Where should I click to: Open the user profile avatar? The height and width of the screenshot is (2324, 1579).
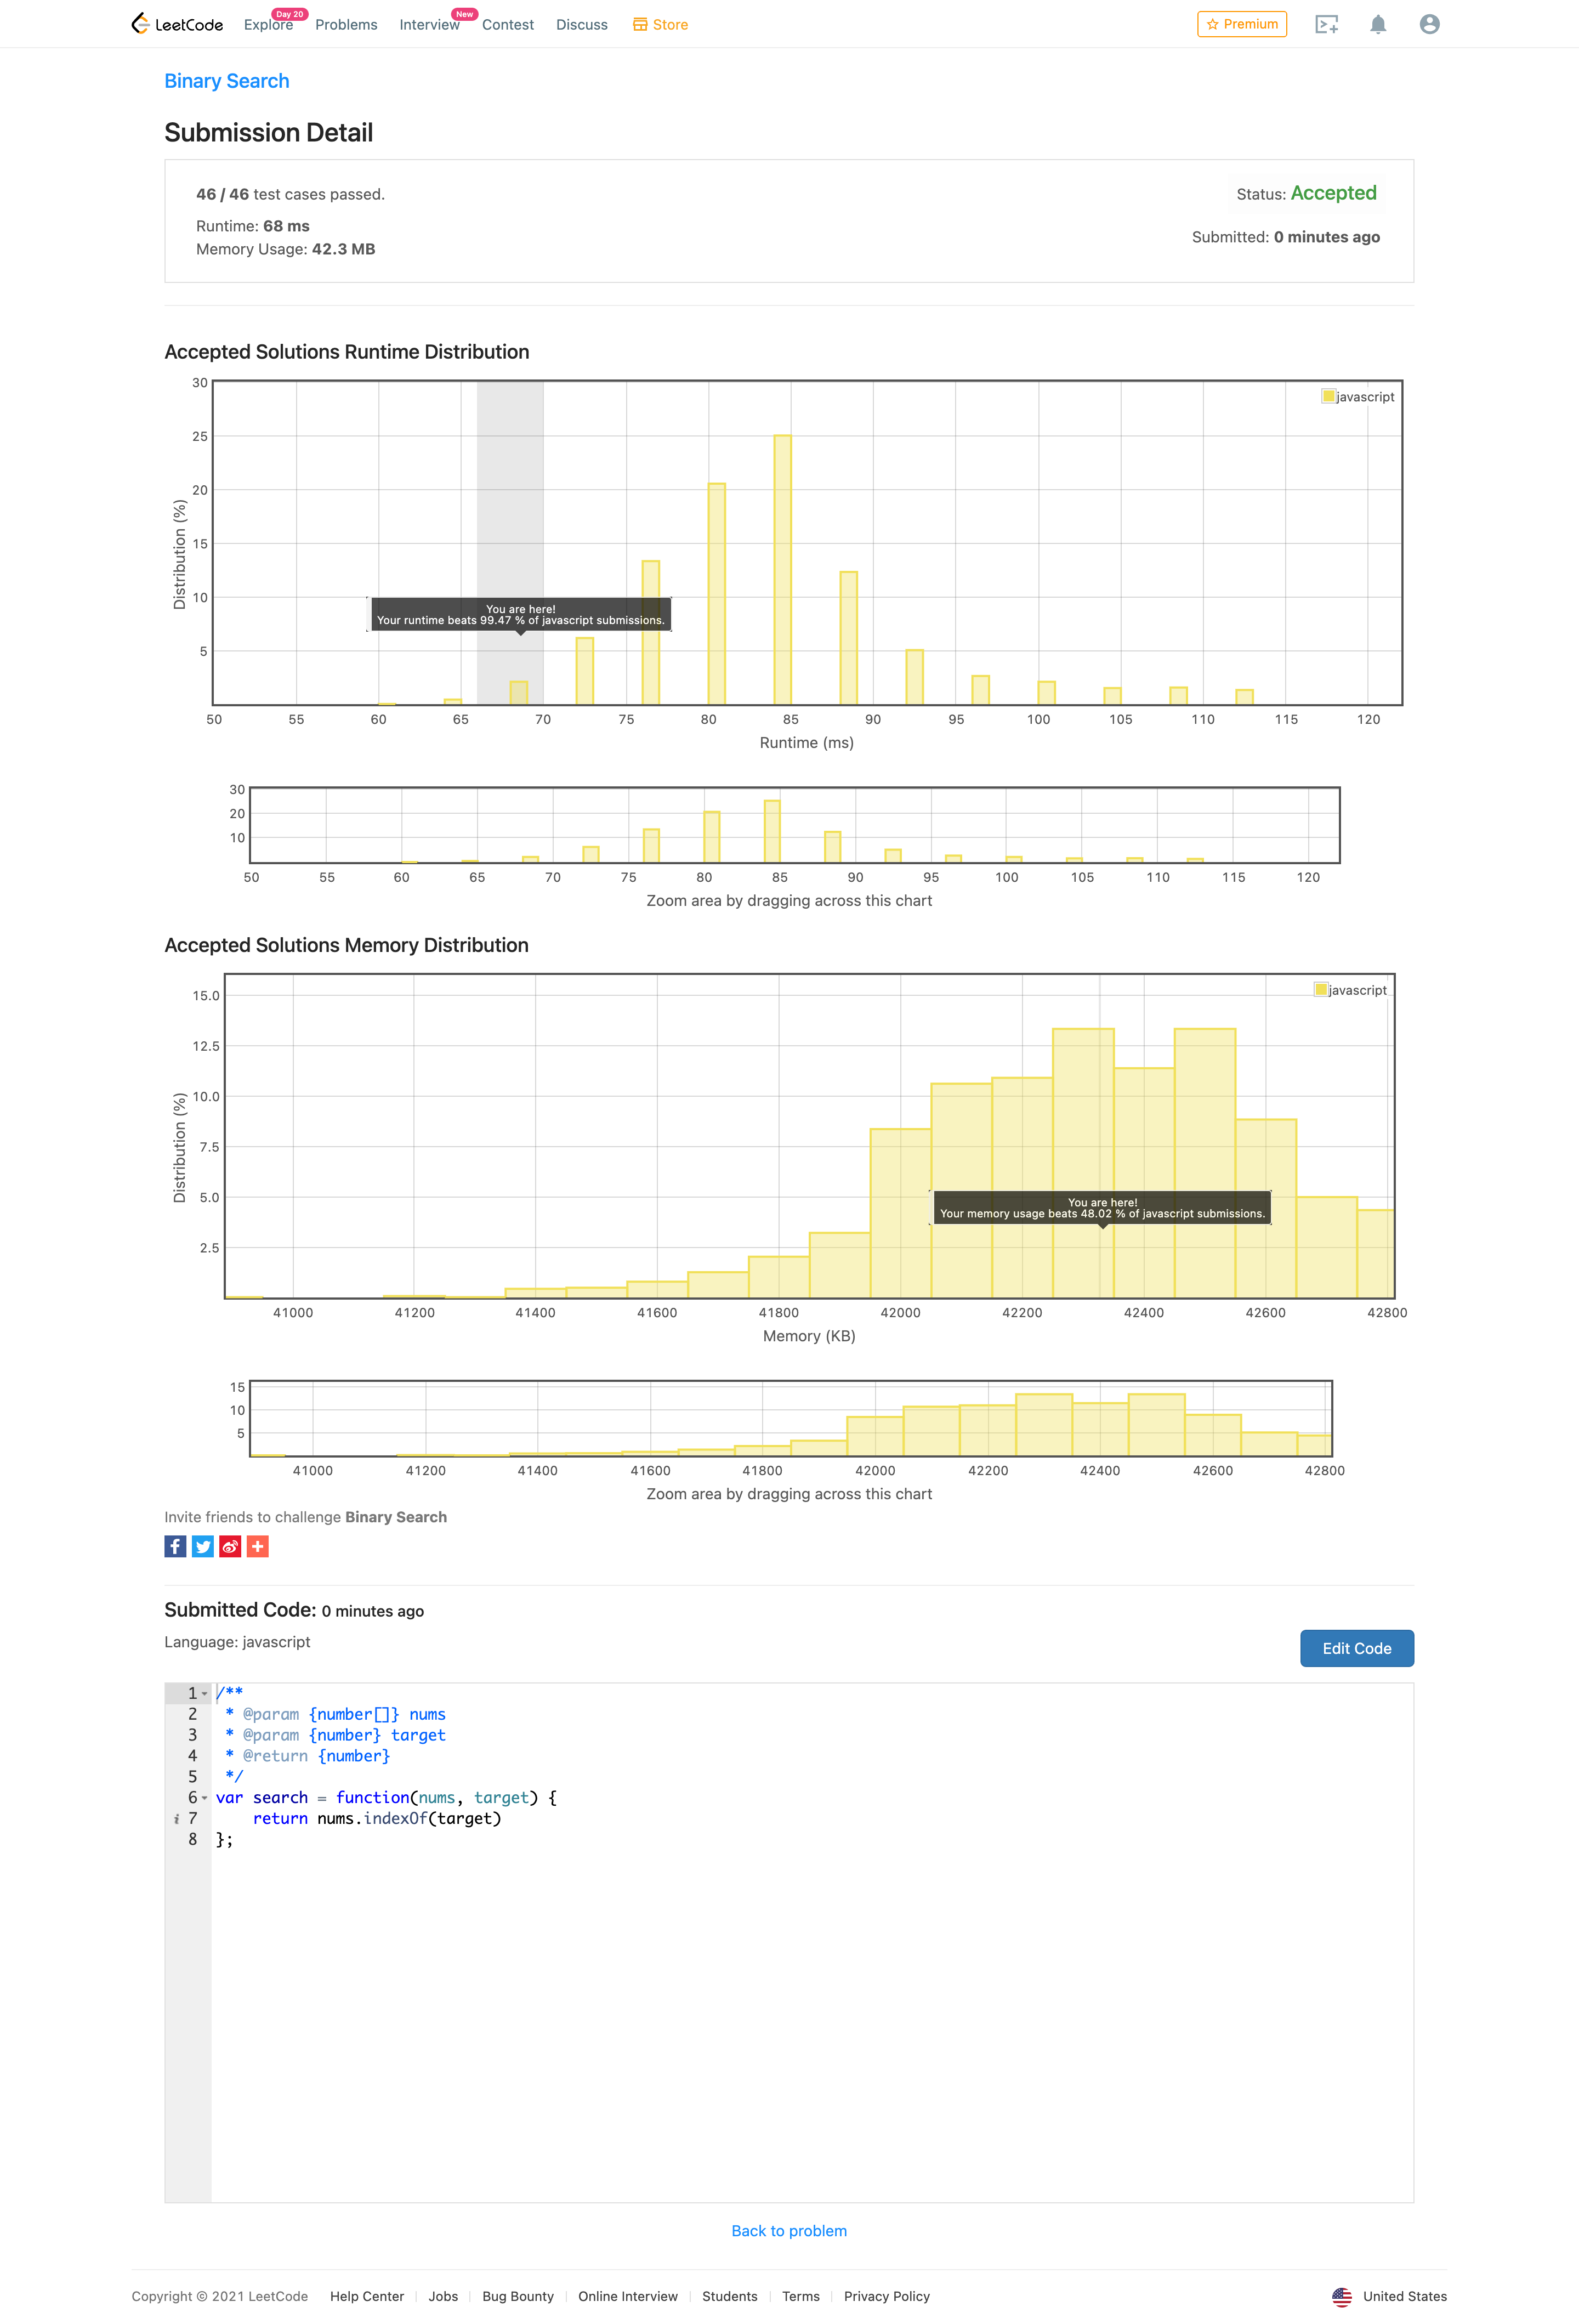pos(1429,24)
